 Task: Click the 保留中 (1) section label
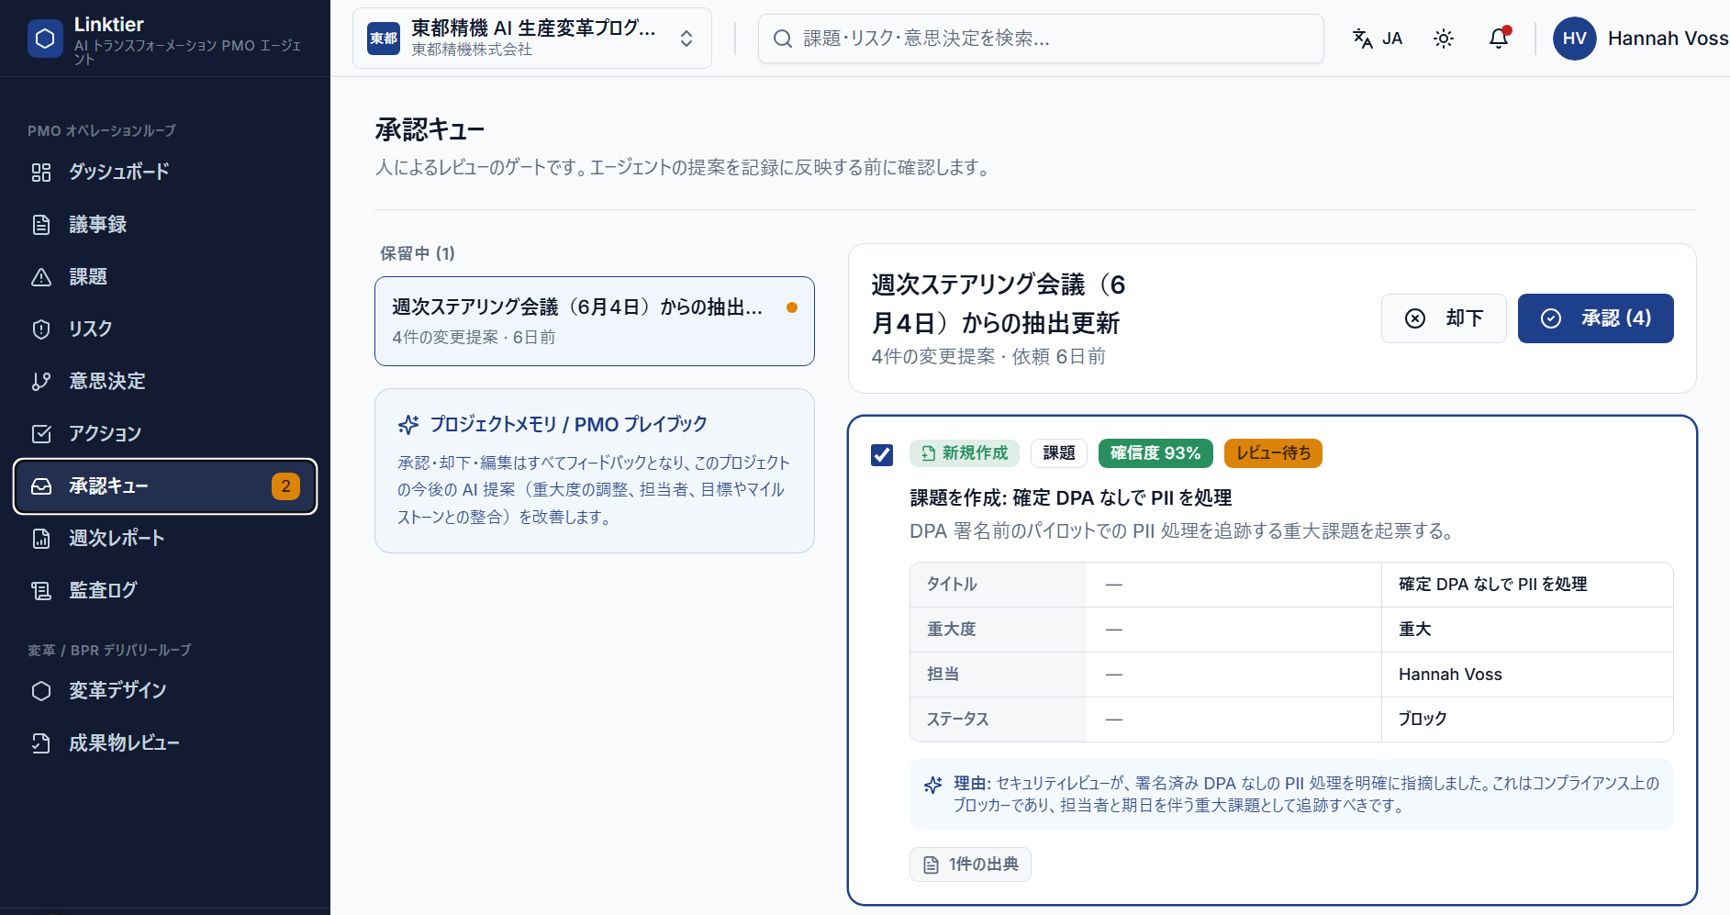point(418,254)
